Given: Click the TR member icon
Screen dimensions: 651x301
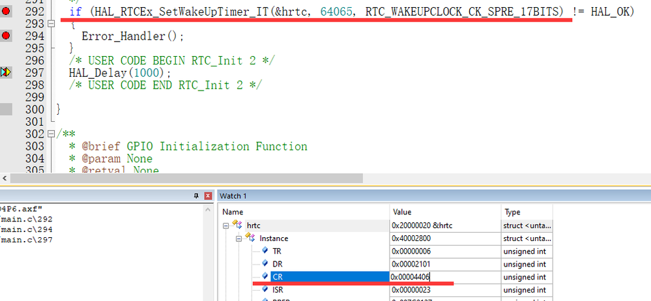Looking at the screenshot, I should pyautogui.click(x=265, y=251).
